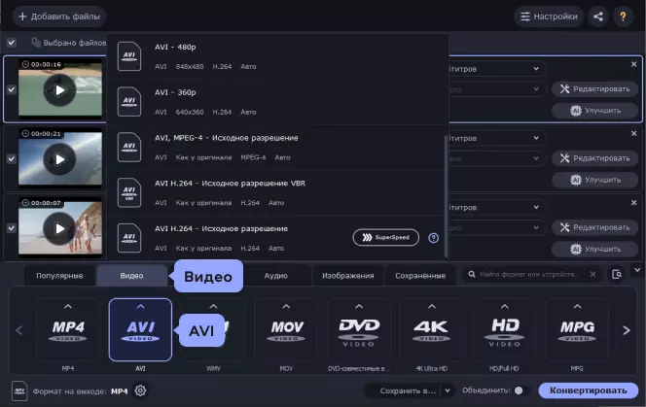646x407 pixels.
Task: Click AI Enhance button for first file
Action: (594, 111)
